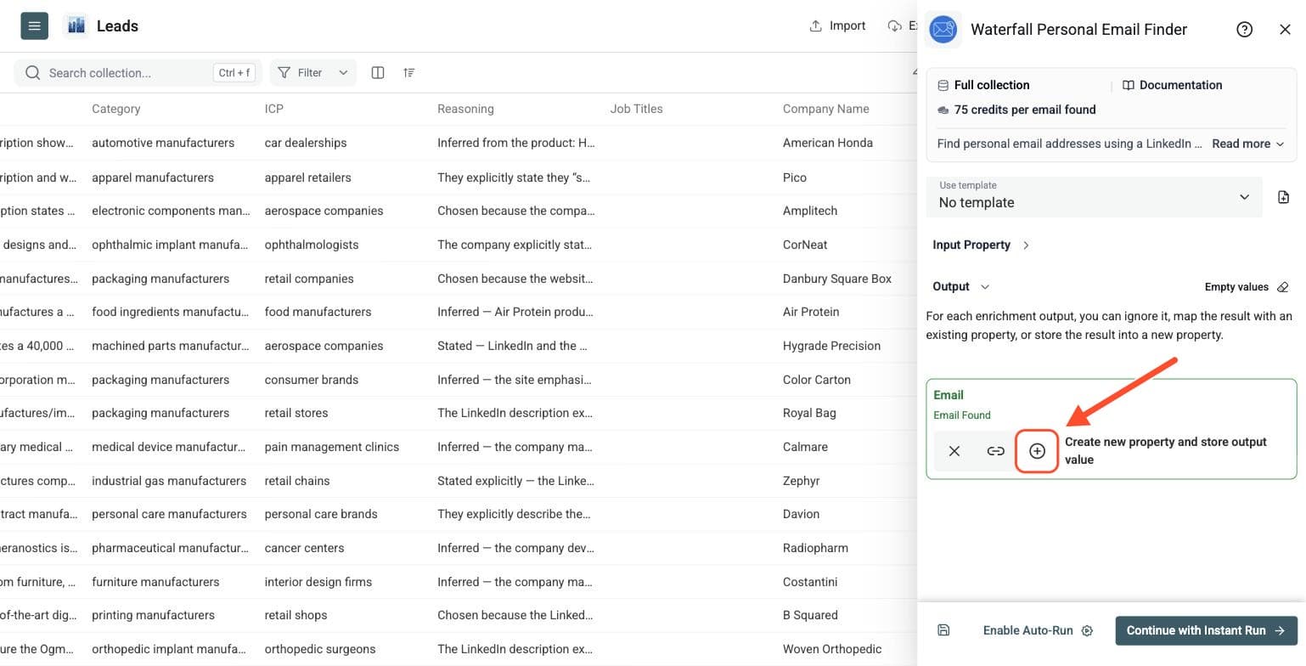Screen dimensions: 1306x666
Task: Click the orthopedic surgeons ICP cell
Action: point(320,649)
